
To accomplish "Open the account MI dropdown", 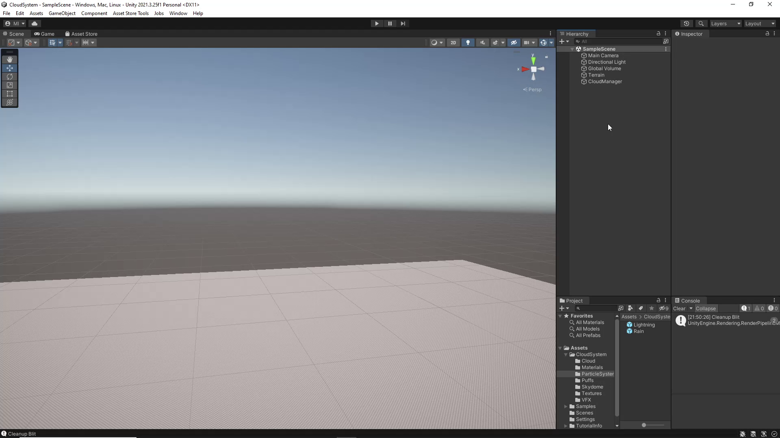I will coord(15,24).
